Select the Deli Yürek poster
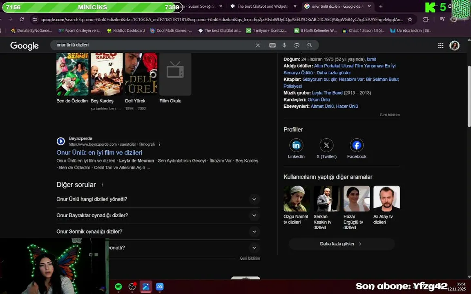Viewport: 471px width, 294px height. [x=141, y=74]
